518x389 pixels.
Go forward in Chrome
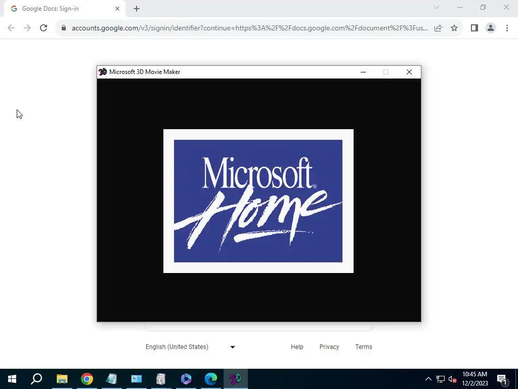click(x=27, y=28)
